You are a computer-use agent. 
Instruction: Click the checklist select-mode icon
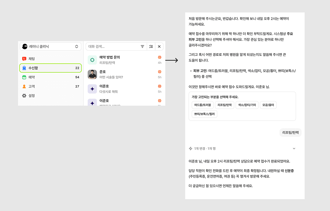click(151, 47)
